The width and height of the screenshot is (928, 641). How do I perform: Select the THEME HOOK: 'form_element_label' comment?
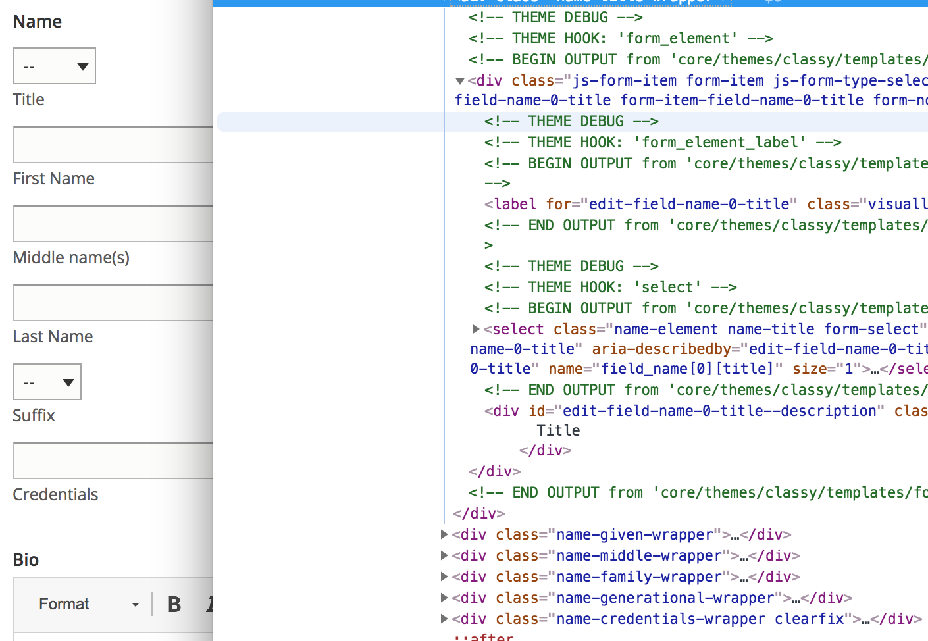[663, 142]
